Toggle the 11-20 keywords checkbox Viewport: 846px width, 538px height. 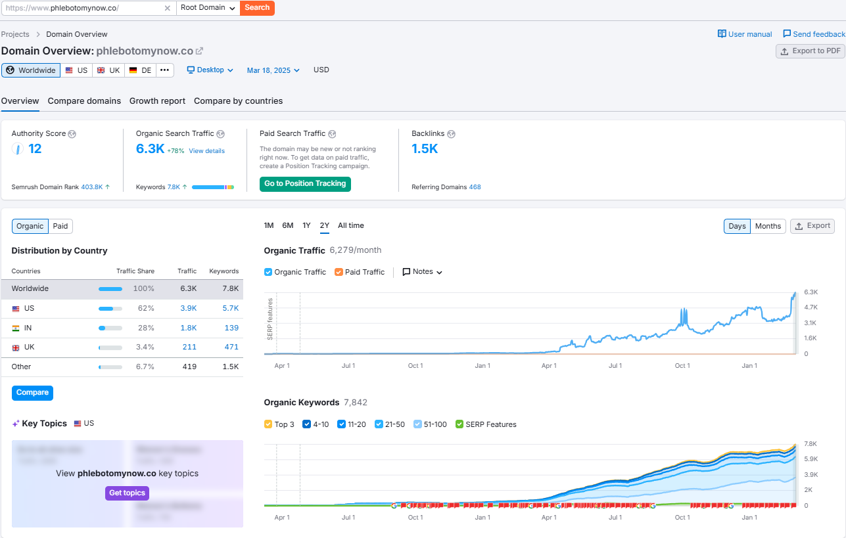tap(341, 424)
